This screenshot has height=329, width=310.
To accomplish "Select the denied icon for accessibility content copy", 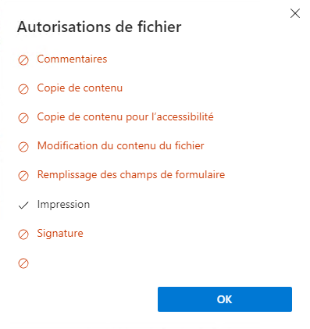I will (23, 118).
